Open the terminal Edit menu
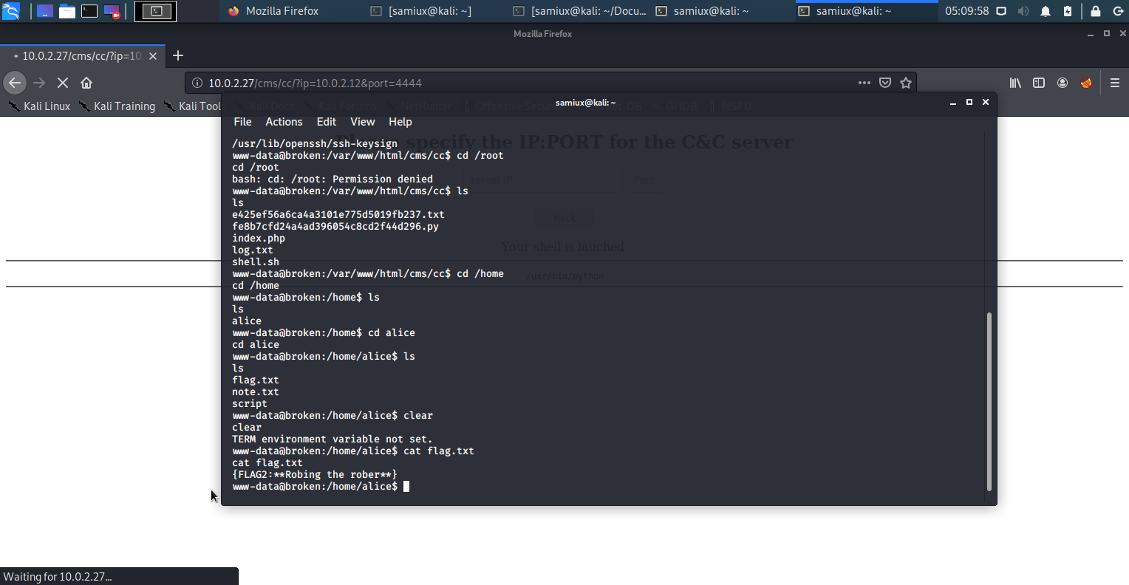The image size is (1129, 585). pyautogui.click(x=326, y=122)
